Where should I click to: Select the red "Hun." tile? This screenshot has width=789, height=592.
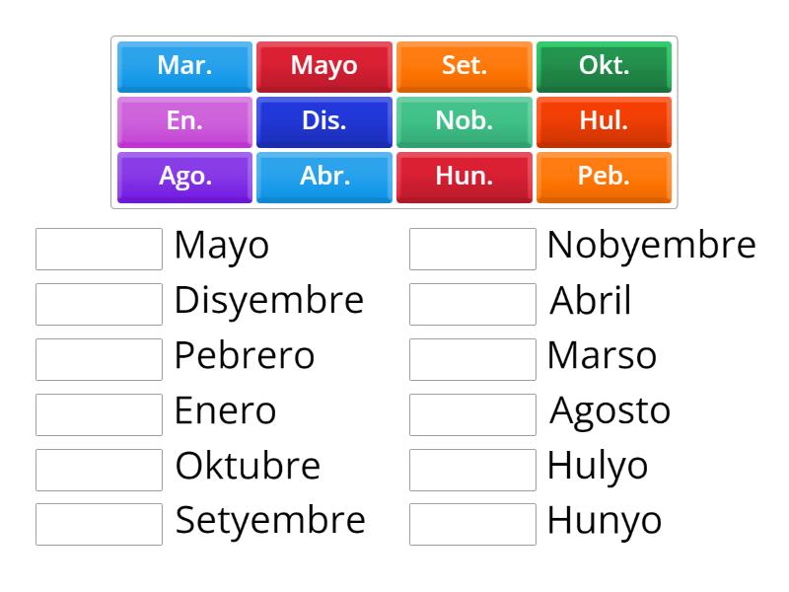pos(465,177)
